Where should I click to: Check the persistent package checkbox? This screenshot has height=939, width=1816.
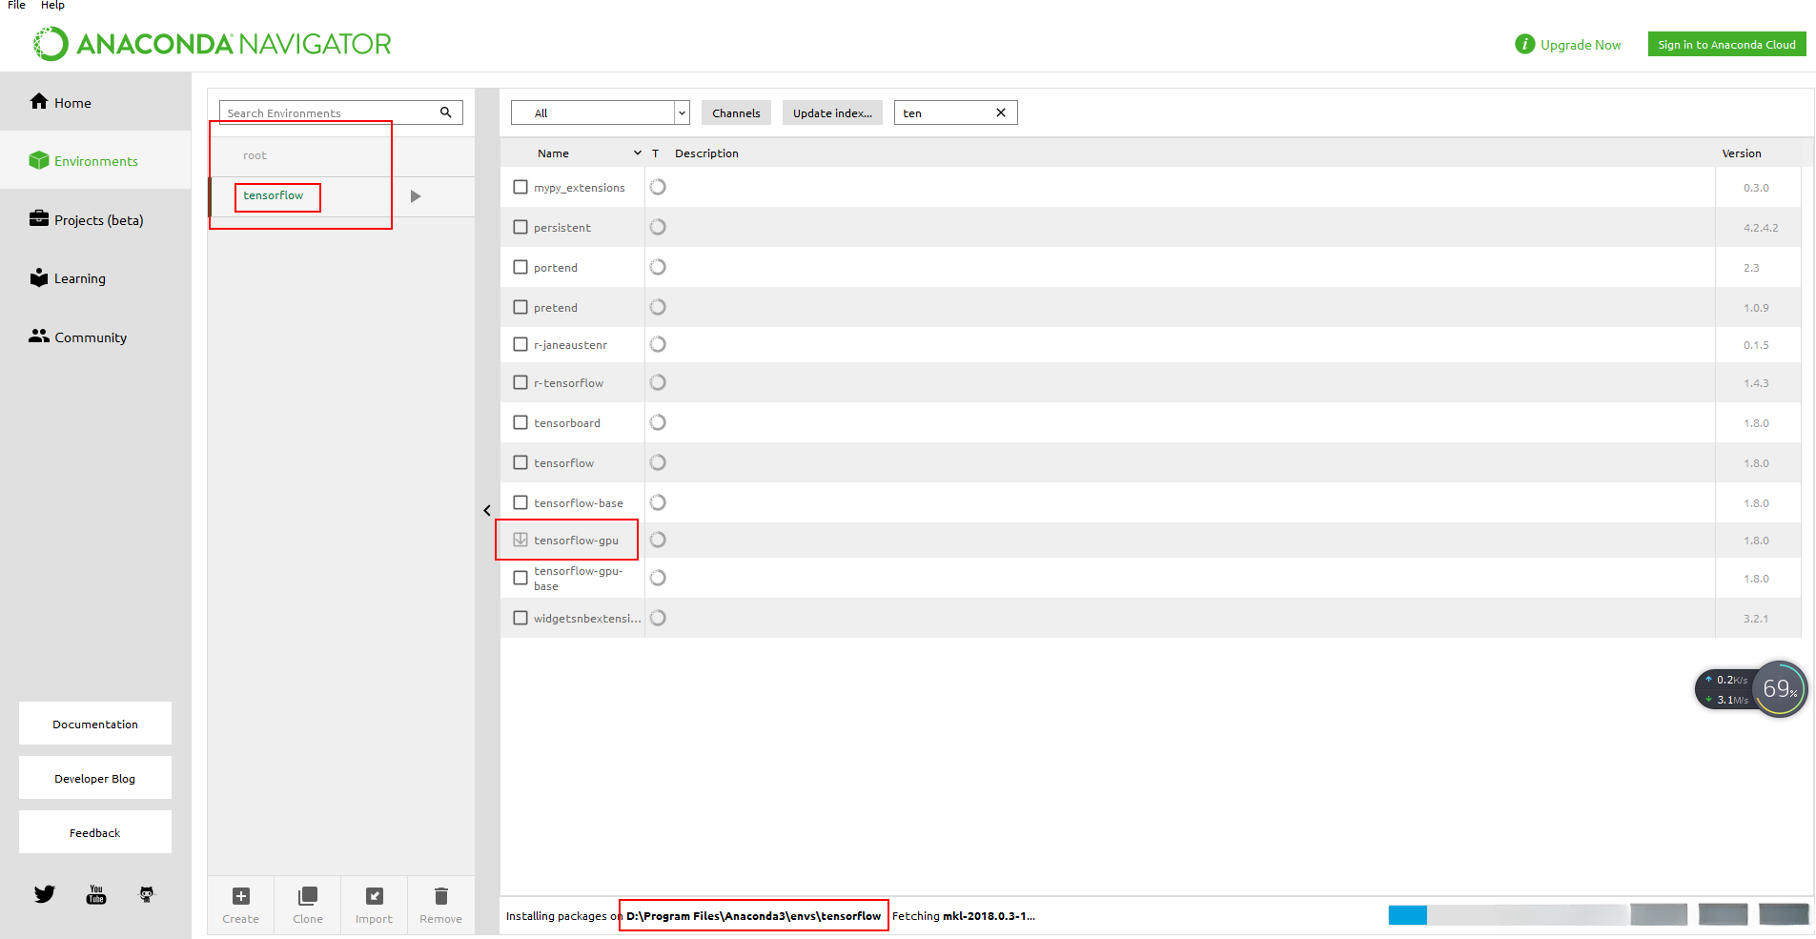click(520, 227)
